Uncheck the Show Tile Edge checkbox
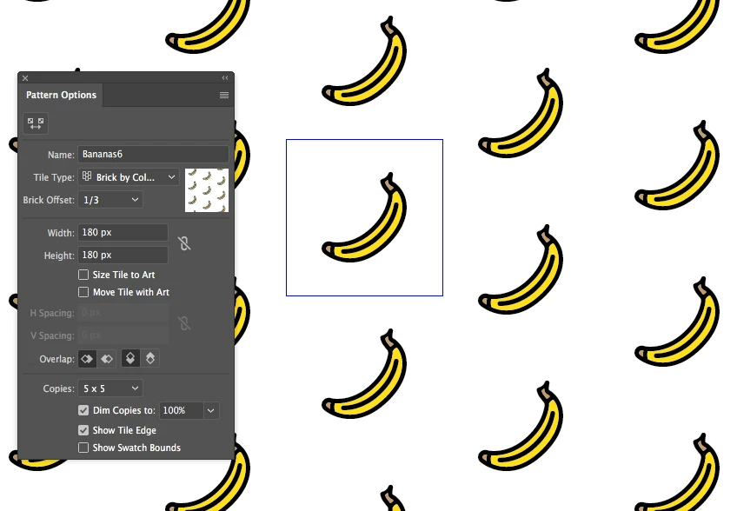This screenshot has height=511, width=737. pyautogui.click(x=83, y=430)
